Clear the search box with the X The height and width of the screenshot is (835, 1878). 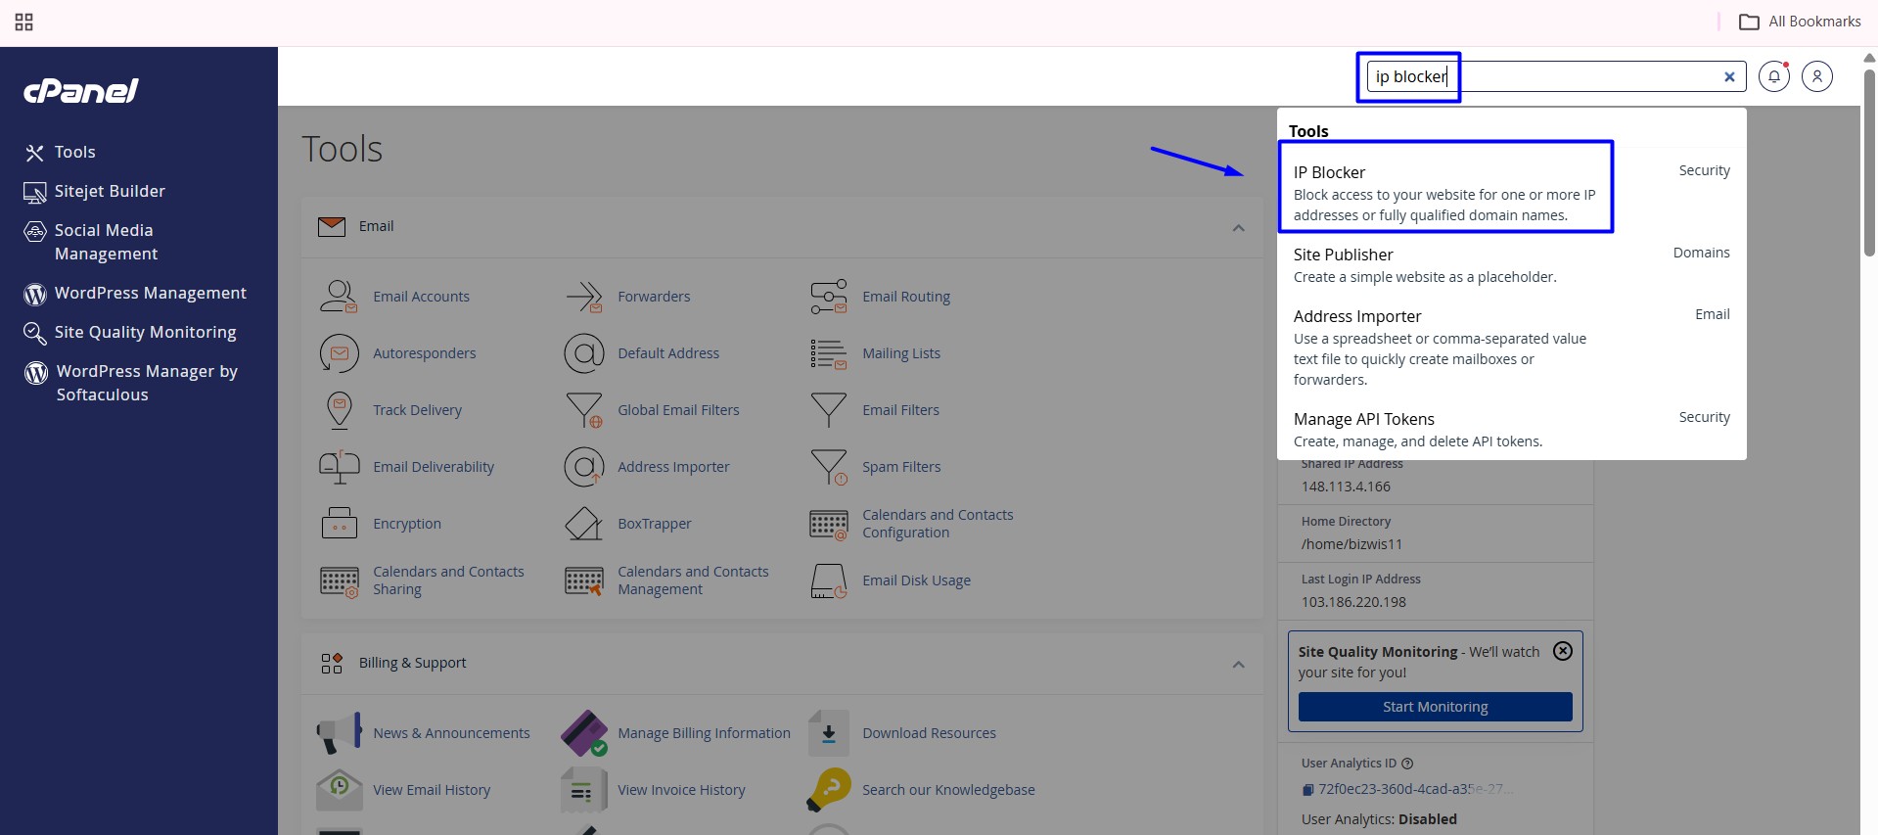pyautogui.click(x=1729, y=76)
